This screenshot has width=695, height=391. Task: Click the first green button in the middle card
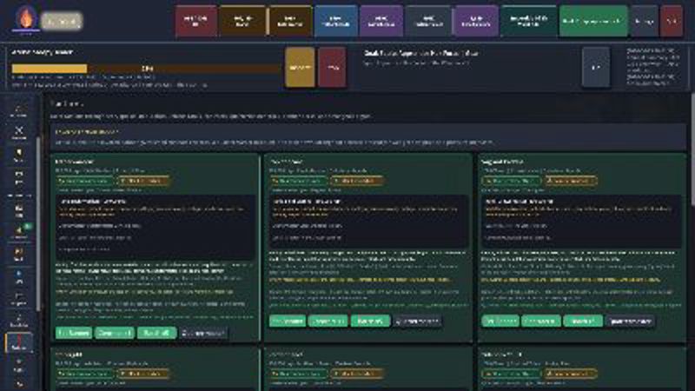pos(288,321)
